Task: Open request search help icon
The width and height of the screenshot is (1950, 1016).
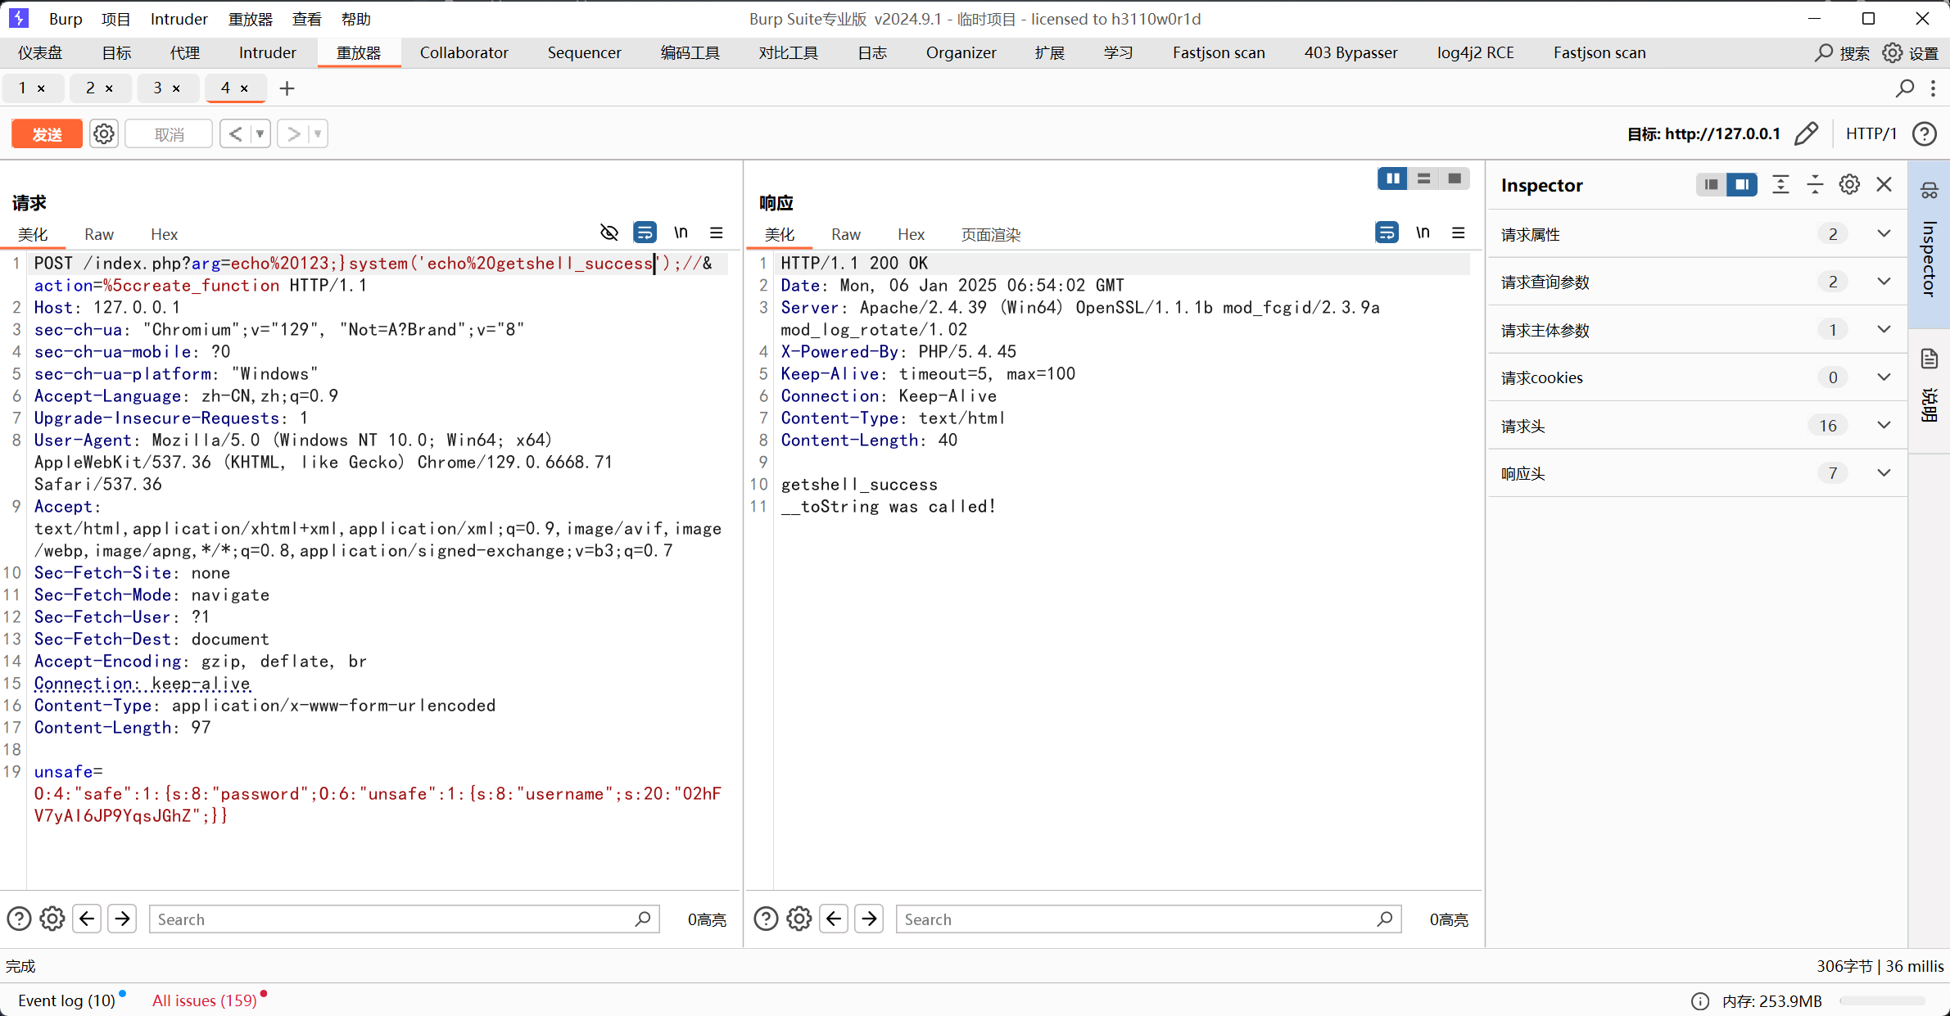Action: [19, 919]
